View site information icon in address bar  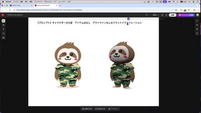(14, 10)
